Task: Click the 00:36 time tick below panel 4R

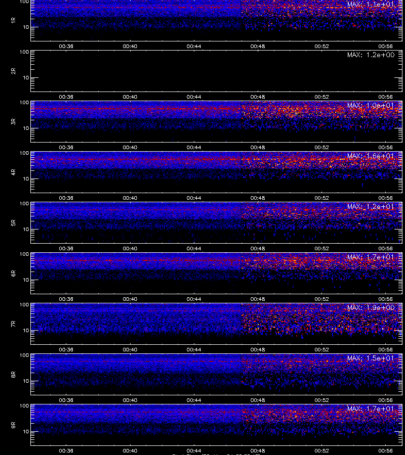Action: (x=66, y=198)
